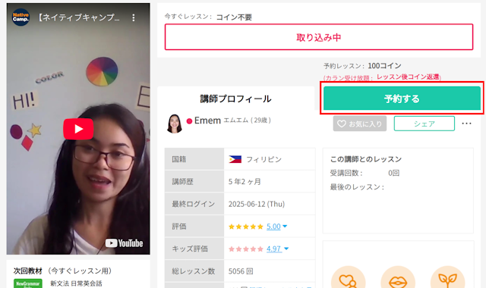Click the 取り込み中 lesson button

pyautogui.click(x=319, y=37)
